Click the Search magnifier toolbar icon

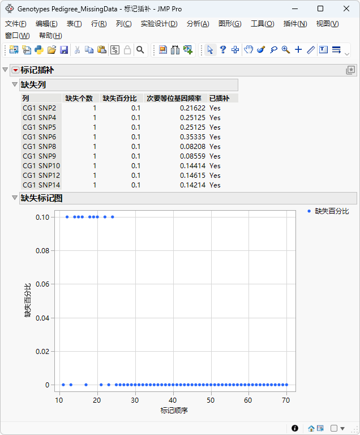coord(140,50)
